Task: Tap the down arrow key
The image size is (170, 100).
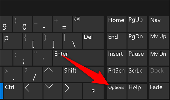Action: [53, 91]
